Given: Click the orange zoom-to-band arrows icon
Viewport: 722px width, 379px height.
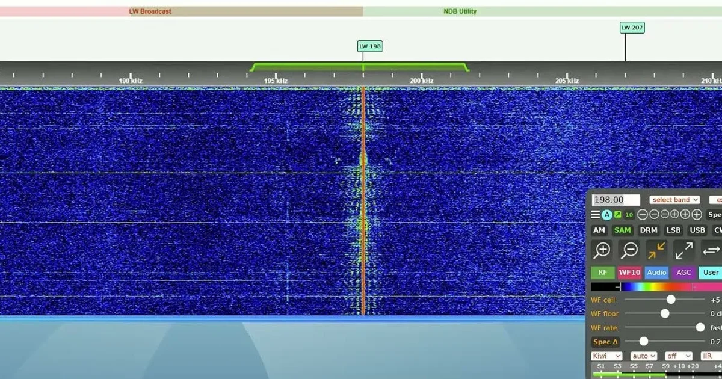Looking at the screenshot, I should [656, 250].
